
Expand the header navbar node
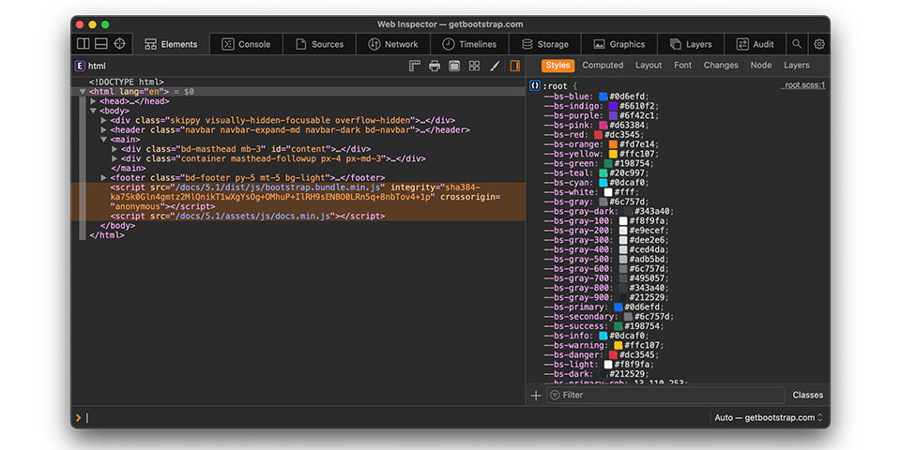[x=104, y=130]
